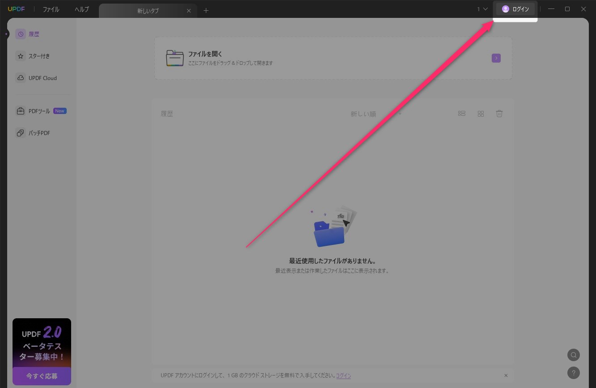Click the trash icon to clear history
This screenshot has width=596, height=388.
click(499, 114)
